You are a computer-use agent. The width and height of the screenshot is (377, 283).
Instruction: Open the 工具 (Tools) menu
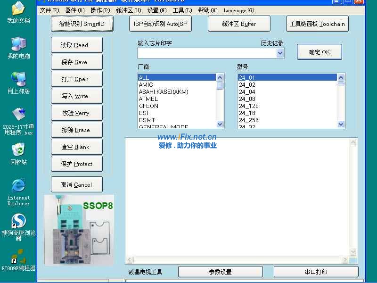click(x=182, y=10)
